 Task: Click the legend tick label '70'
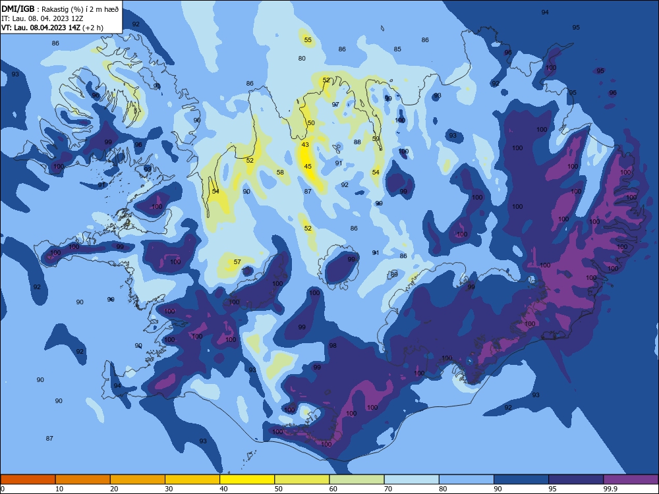[x=388, y=489]
